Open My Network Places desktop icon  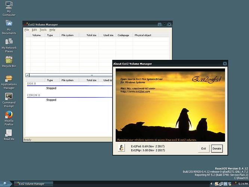[9, 45]
